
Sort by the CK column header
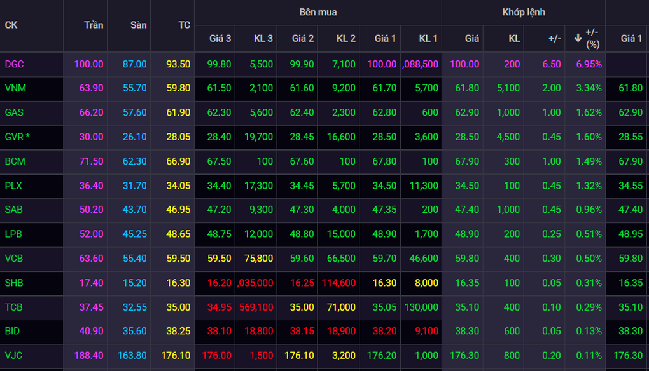[11, 25]
